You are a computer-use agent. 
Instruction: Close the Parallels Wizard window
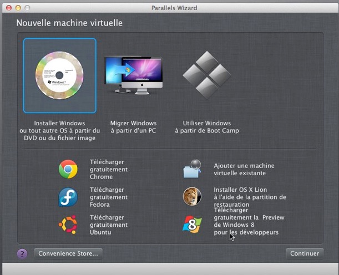coord(9,8)
